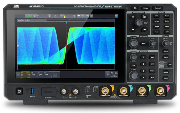This screenshot has height=113, width=180.
Task: Tap the gauge-shaped icon in the top bar
Action: [x=79, y=16]
